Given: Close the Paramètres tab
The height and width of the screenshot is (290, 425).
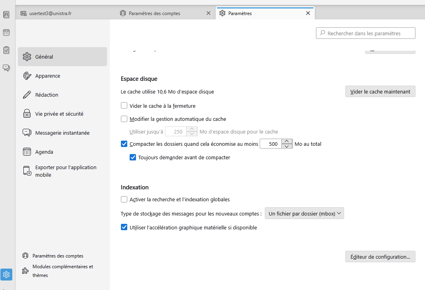Looking at the screenshot, I should [x=308, y=13].
